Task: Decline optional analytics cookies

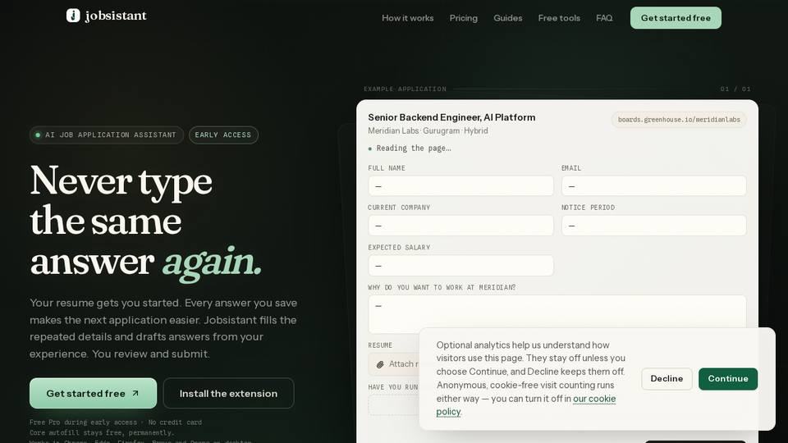Action: [667, 379]
